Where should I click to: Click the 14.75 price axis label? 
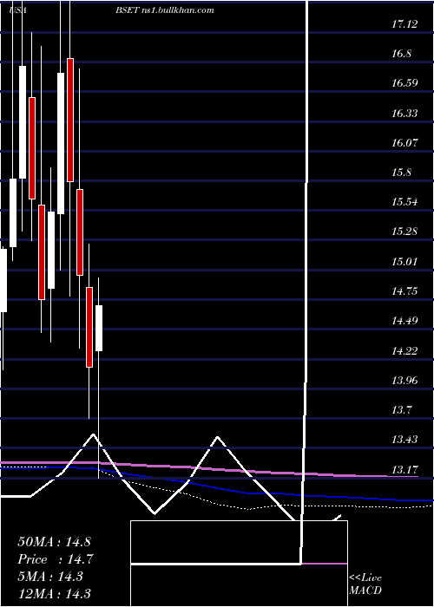coord(404,291)
